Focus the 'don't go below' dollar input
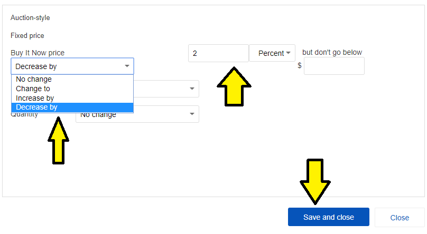Viewport: 427px width, 234px height. [334, 66]
